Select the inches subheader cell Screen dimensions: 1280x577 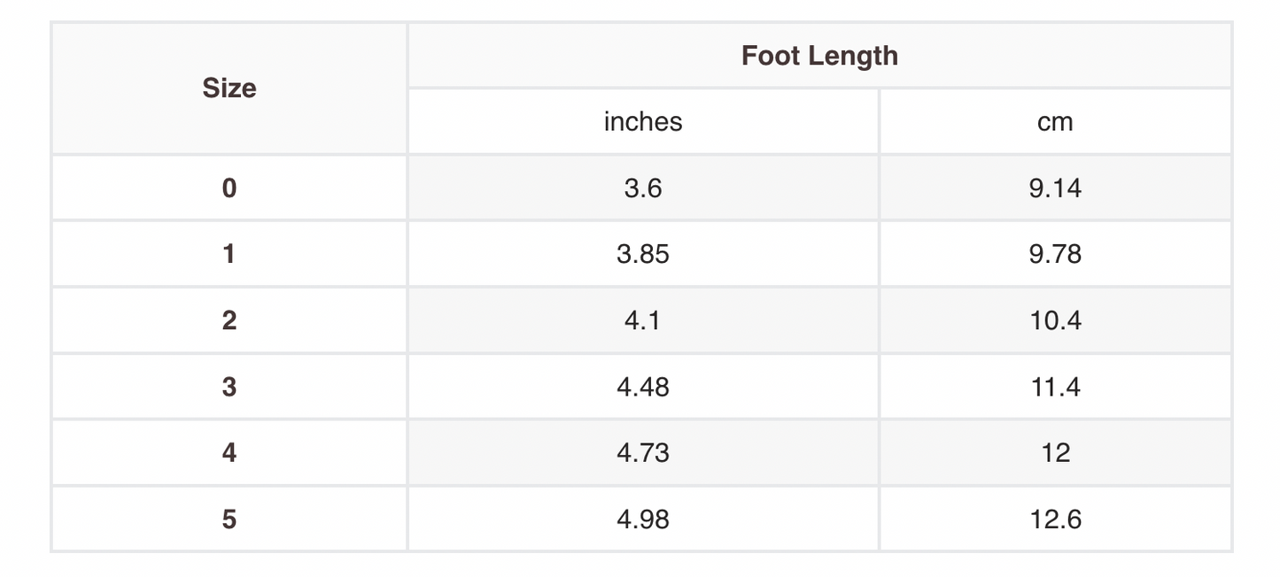643,121
